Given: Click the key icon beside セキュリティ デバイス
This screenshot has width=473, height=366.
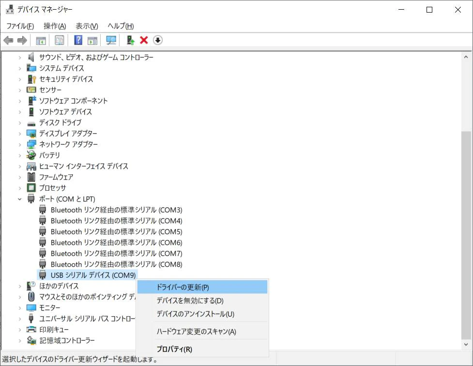Looking at the screenshot, I should (x=31, y=79).
